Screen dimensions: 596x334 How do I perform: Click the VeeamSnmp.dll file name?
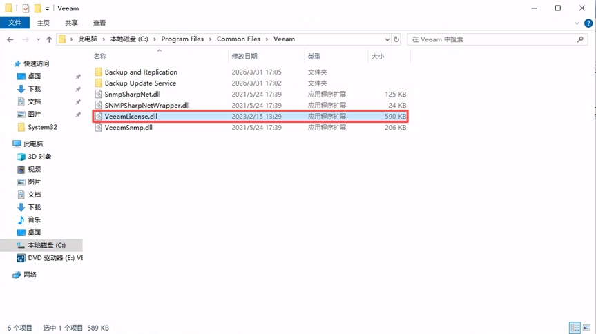(128, 127)
